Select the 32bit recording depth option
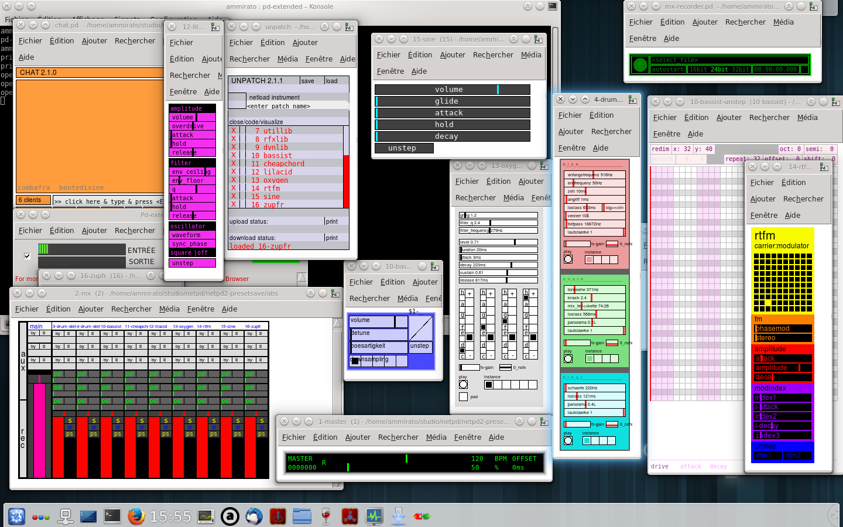Screen dimensions: 843x527 741,69
